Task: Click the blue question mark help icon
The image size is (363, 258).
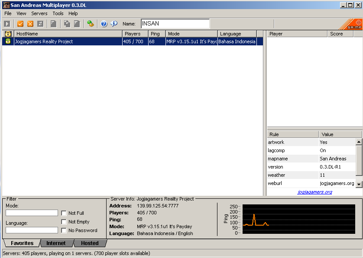Action: pos(104,24)
